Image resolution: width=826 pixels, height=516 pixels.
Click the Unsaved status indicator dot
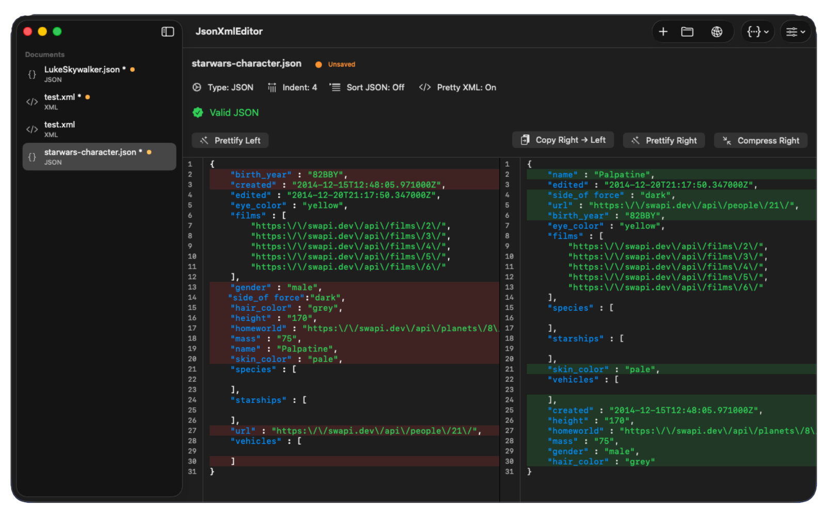tap(318, 64)
